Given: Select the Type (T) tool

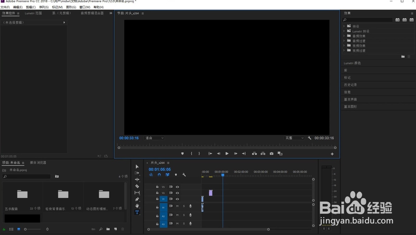Looking at the screenshot, I should pyautogui.click(x=137, y=212).
